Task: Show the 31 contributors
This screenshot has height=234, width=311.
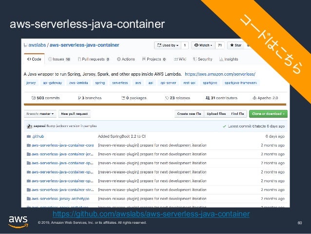Action: pyautogui.click(x=221, y=98)
